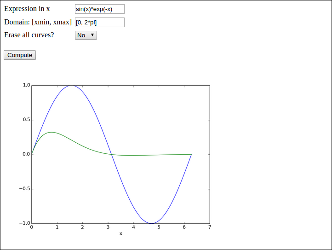Image resolution: width=332 pixels, height=250 pixels.
Task: Click the 'Domain: [xmin, xmax]' label
Action: coord(38,22)
